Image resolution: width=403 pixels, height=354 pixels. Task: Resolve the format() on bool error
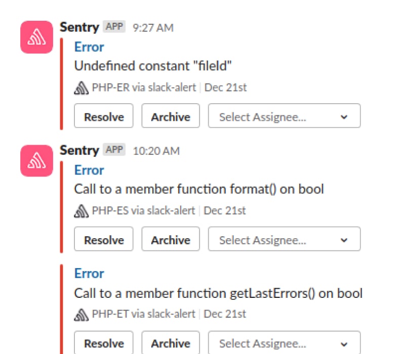tap(104, 240)
